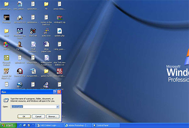Select the ideas paper3.doc Word file

click(x=46, y=45)
